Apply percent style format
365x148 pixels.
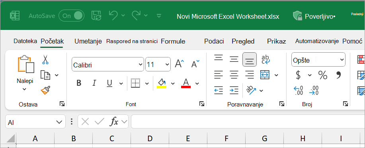coord(323,75)
